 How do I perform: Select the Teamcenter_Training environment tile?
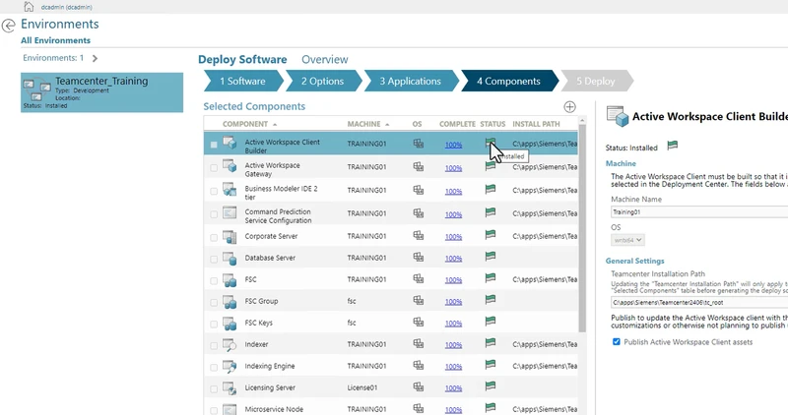[x=102, y=92]
